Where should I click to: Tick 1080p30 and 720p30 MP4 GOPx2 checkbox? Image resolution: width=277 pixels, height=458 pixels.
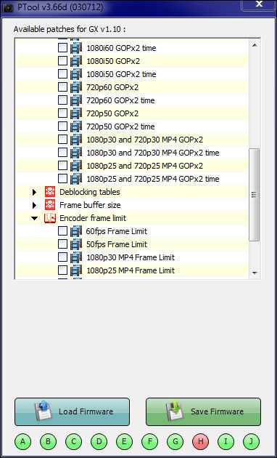click(x=62, y=140)
